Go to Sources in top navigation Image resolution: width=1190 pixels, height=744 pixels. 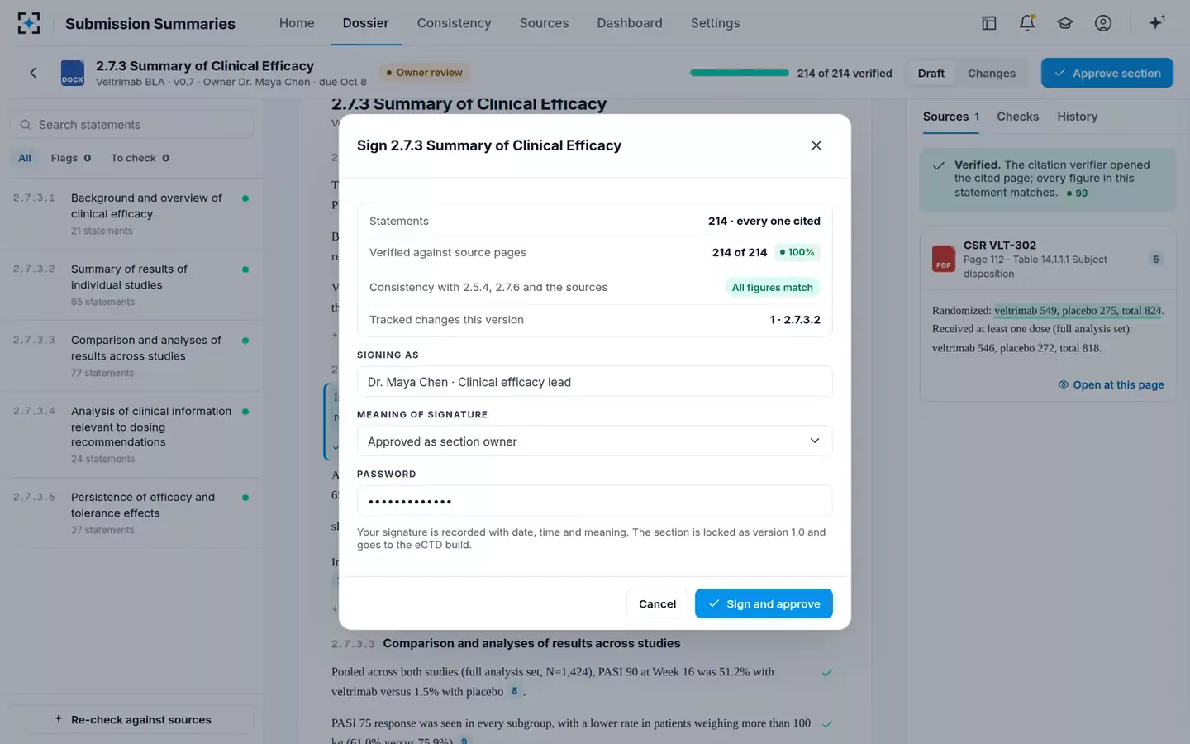pyautogui.click(x=544, y=23)
